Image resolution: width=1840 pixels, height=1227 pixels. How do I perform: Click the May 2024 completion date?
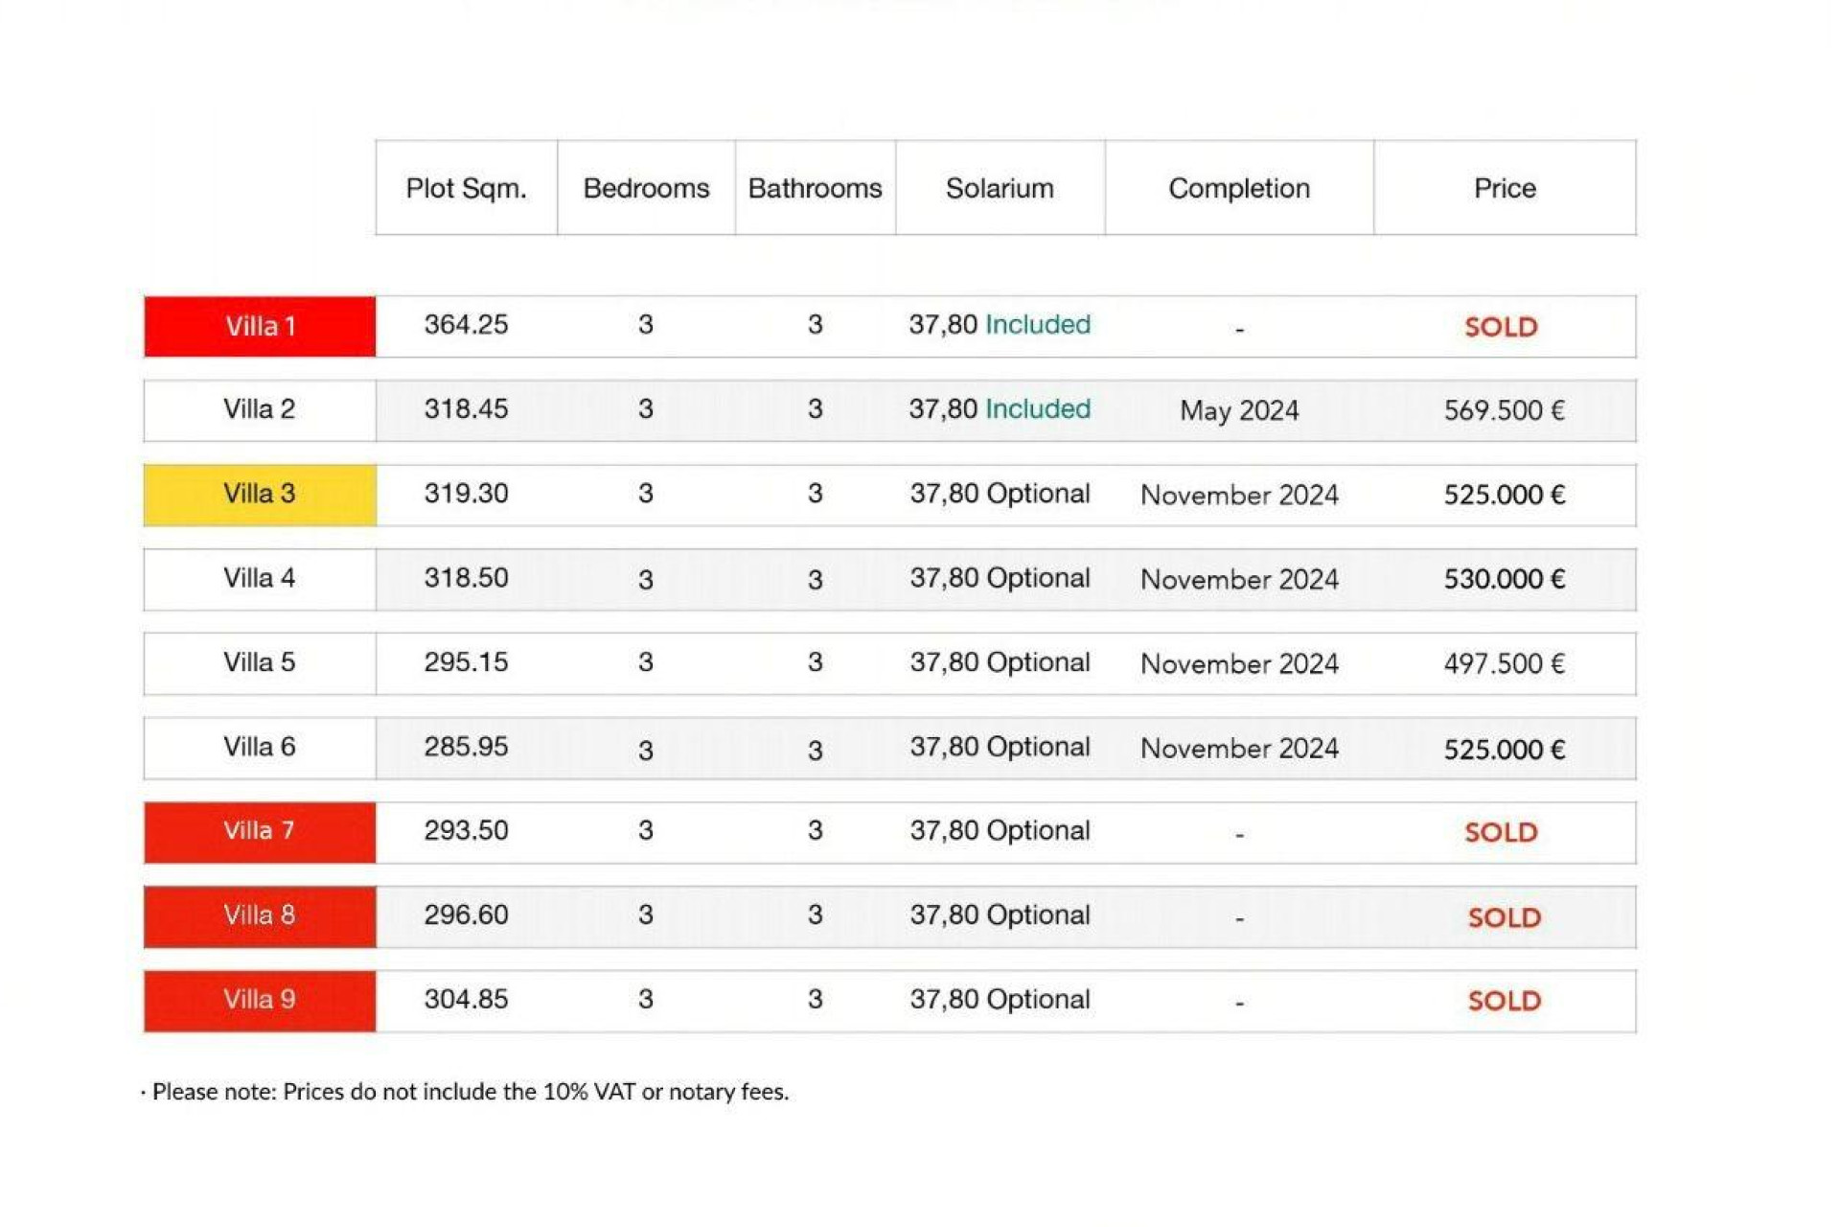click(1238, 411)
